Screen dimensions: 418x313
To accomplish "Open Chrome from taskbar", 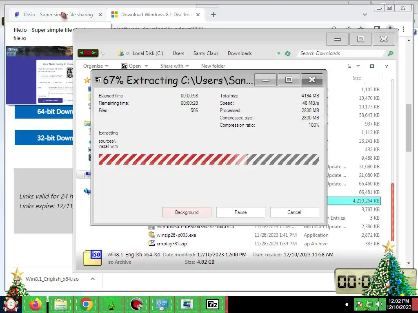I will (86, 304).
